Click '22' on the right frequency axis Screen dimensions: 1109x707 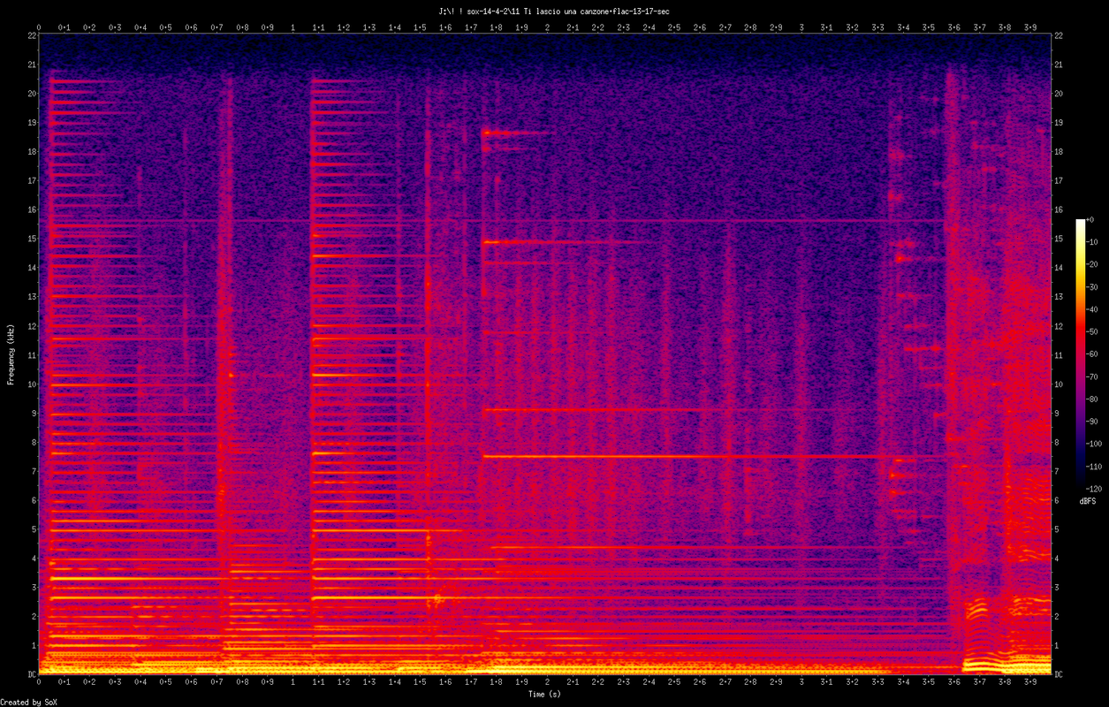click(1060, 35)
